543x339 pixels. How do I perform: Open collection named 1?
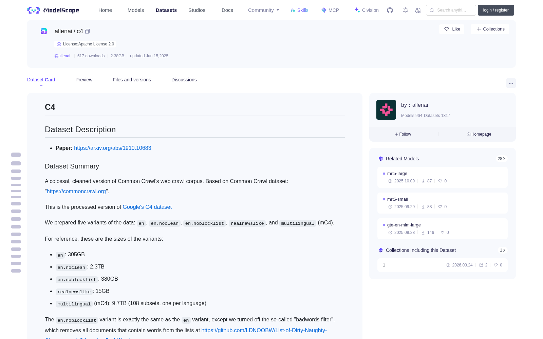(443, 265)
